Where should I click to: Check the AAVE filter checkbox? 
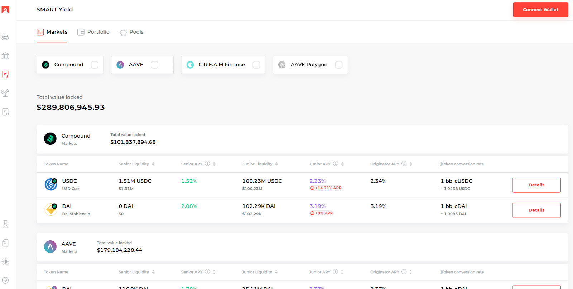(154, 65)
